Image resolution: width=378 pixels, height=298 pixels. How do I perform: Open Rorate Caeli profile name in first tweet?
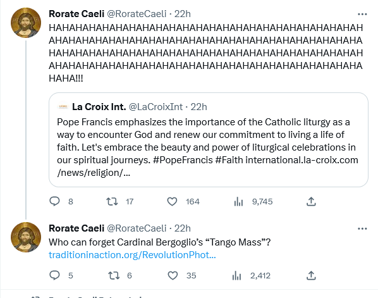pos(76,14)
